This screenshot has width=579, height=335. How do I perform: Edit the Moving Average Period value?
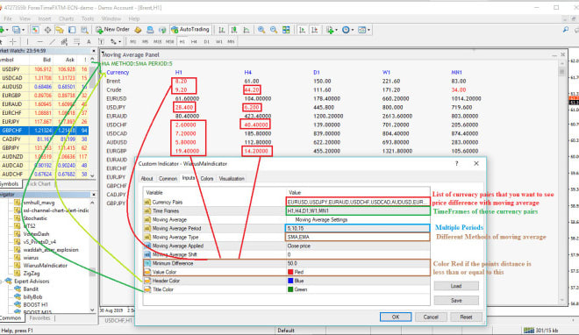pyautogui.click(x=358, y=228)
